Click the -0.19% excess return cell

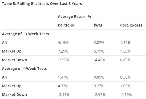126,95
